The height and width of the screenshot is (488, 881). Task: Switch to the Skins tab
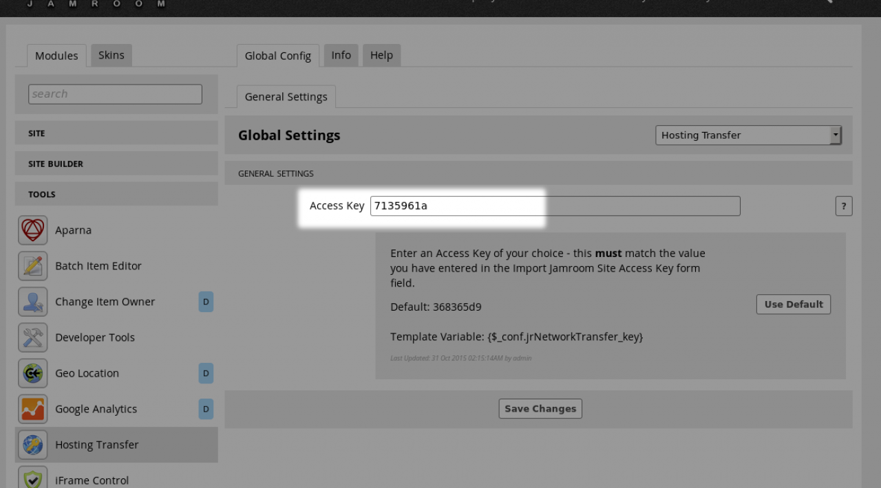pos(111,55)
